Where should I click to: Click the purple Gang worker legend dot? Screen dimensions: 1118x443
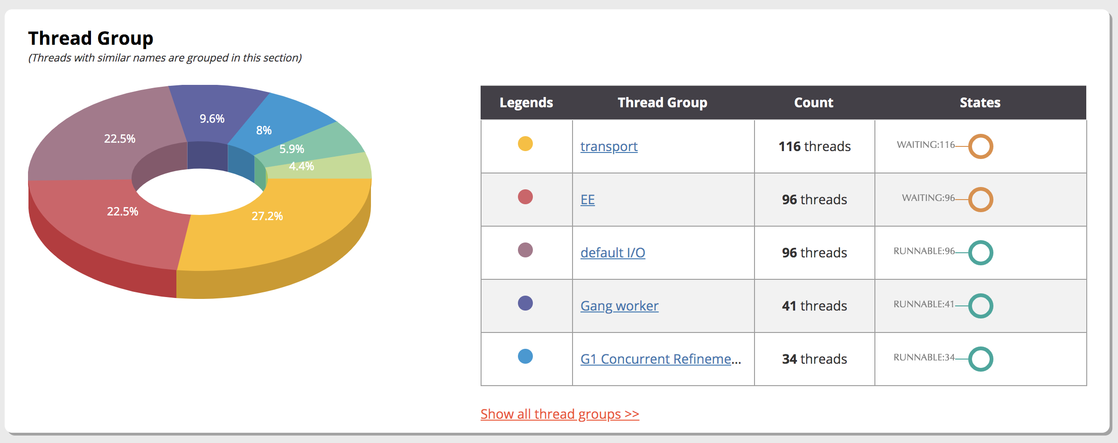pos(525,303)
